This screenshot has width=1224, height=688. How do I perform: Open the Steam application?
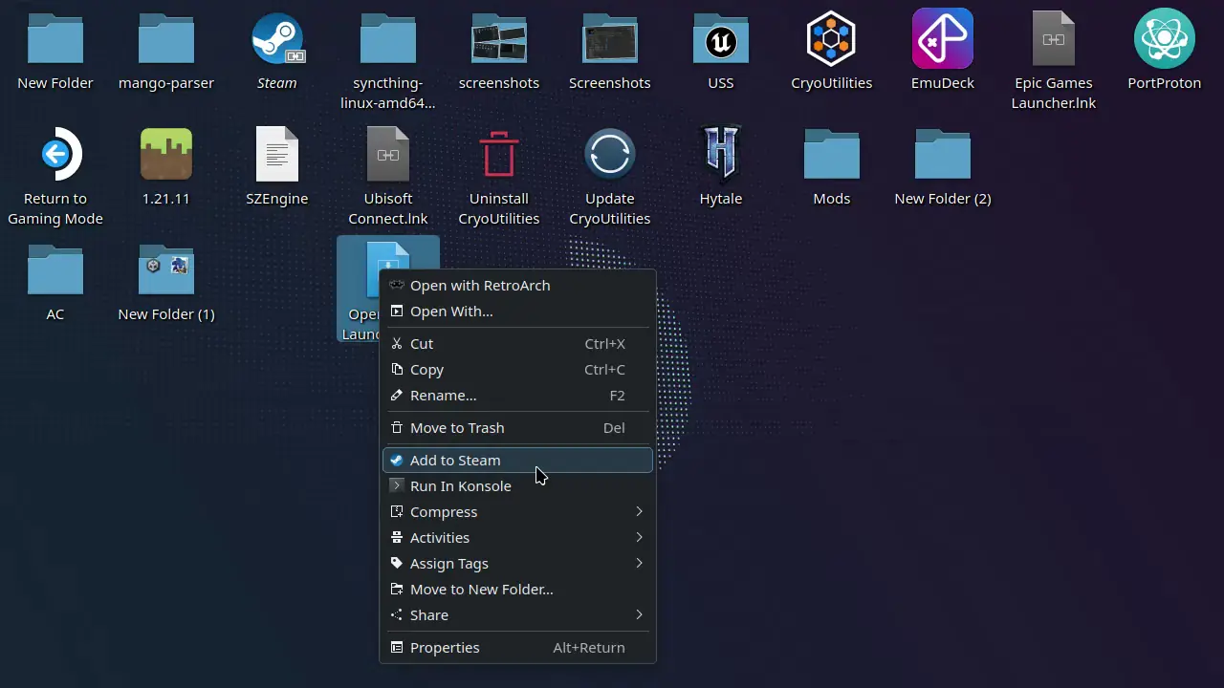point(277,38)
